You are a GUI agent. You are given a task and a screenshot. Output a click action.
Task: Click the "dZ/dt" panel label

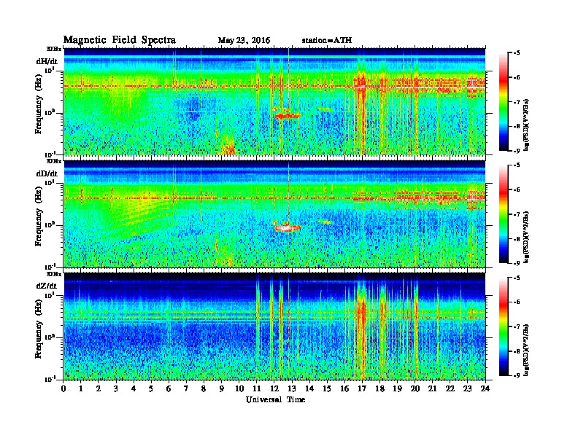47,286
